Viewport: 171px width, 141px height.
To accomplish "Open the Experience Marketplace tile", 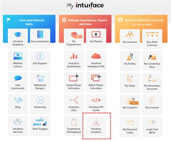I will coord(74,126).
